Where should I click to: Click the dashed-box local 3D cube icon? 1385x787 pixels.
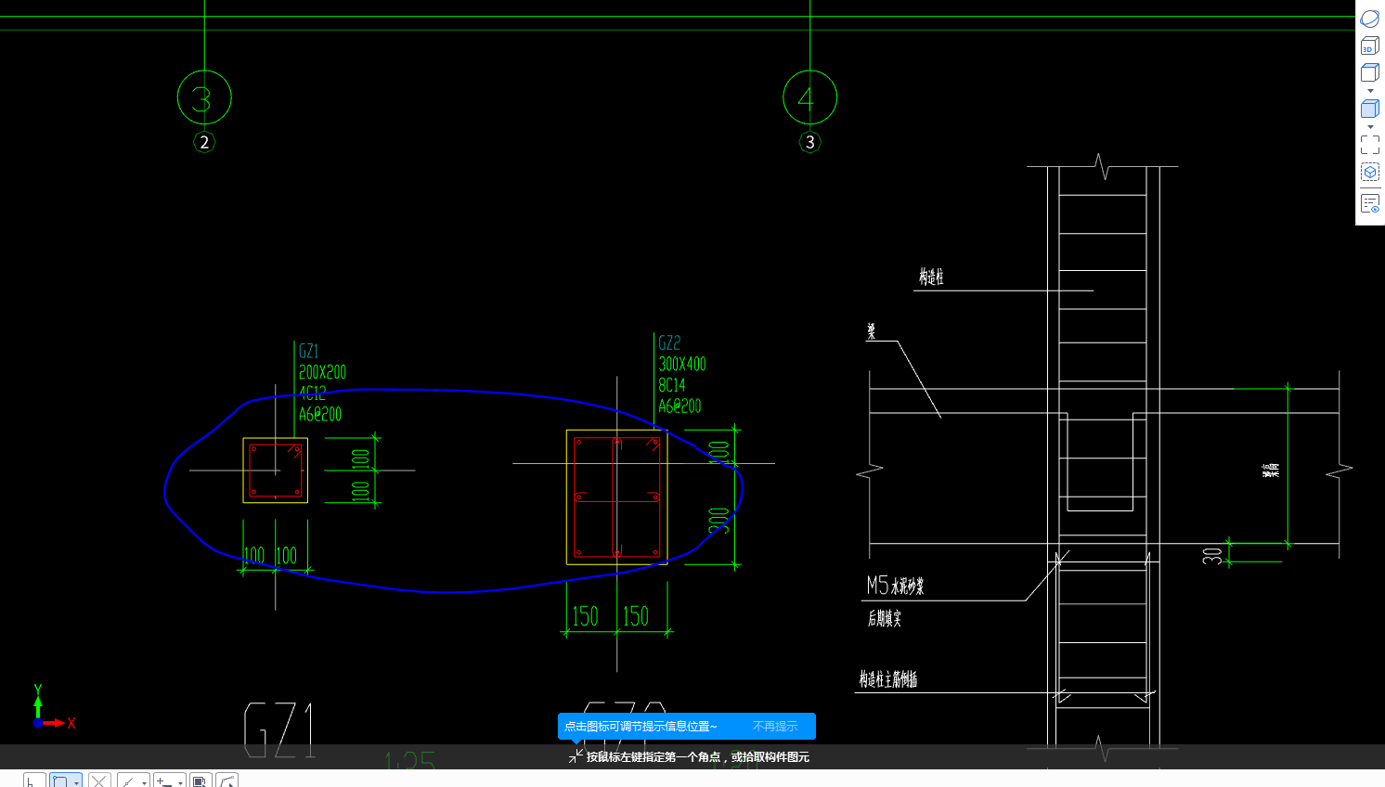[1370, 172]
